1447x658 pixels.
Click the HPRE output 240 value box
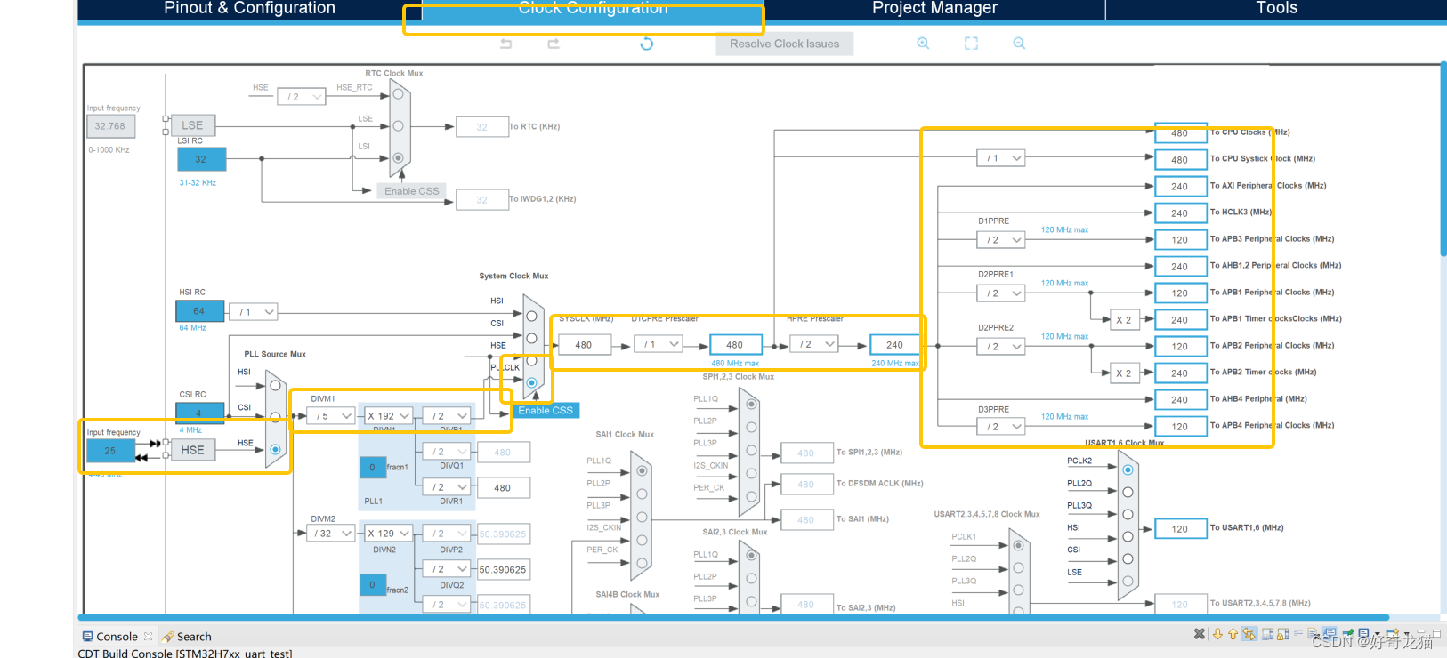[894, 345]
